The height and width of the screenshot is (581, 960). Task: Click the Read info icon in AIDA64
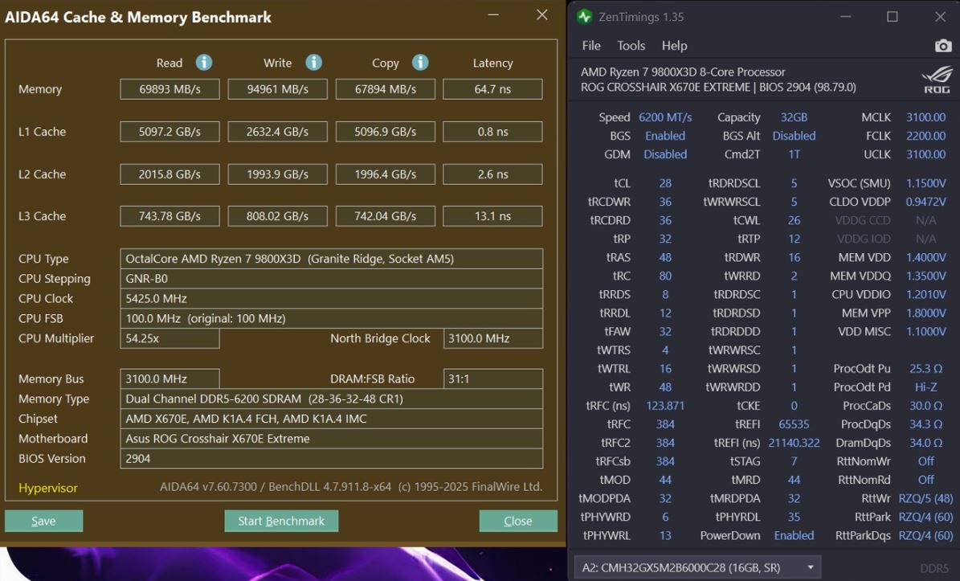click(x=204, y=63)
